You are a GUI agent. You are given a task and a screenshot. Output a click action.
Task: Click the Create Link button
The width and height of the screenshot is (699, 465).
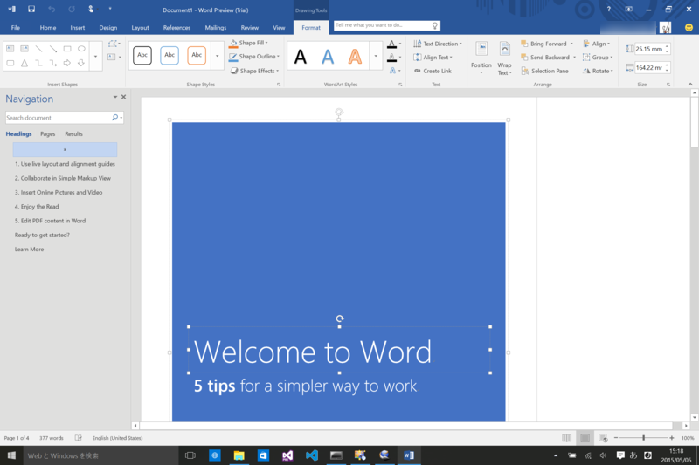(x=433, y=71)
